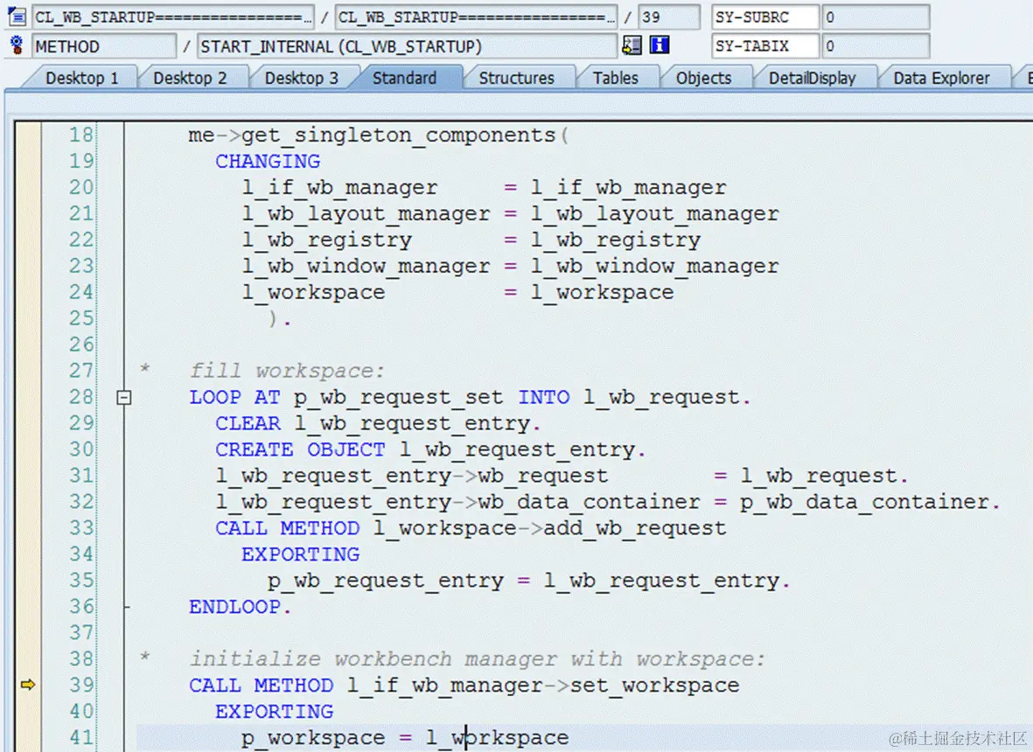
Task: Open the Objects tab
Action: [703, 78]
